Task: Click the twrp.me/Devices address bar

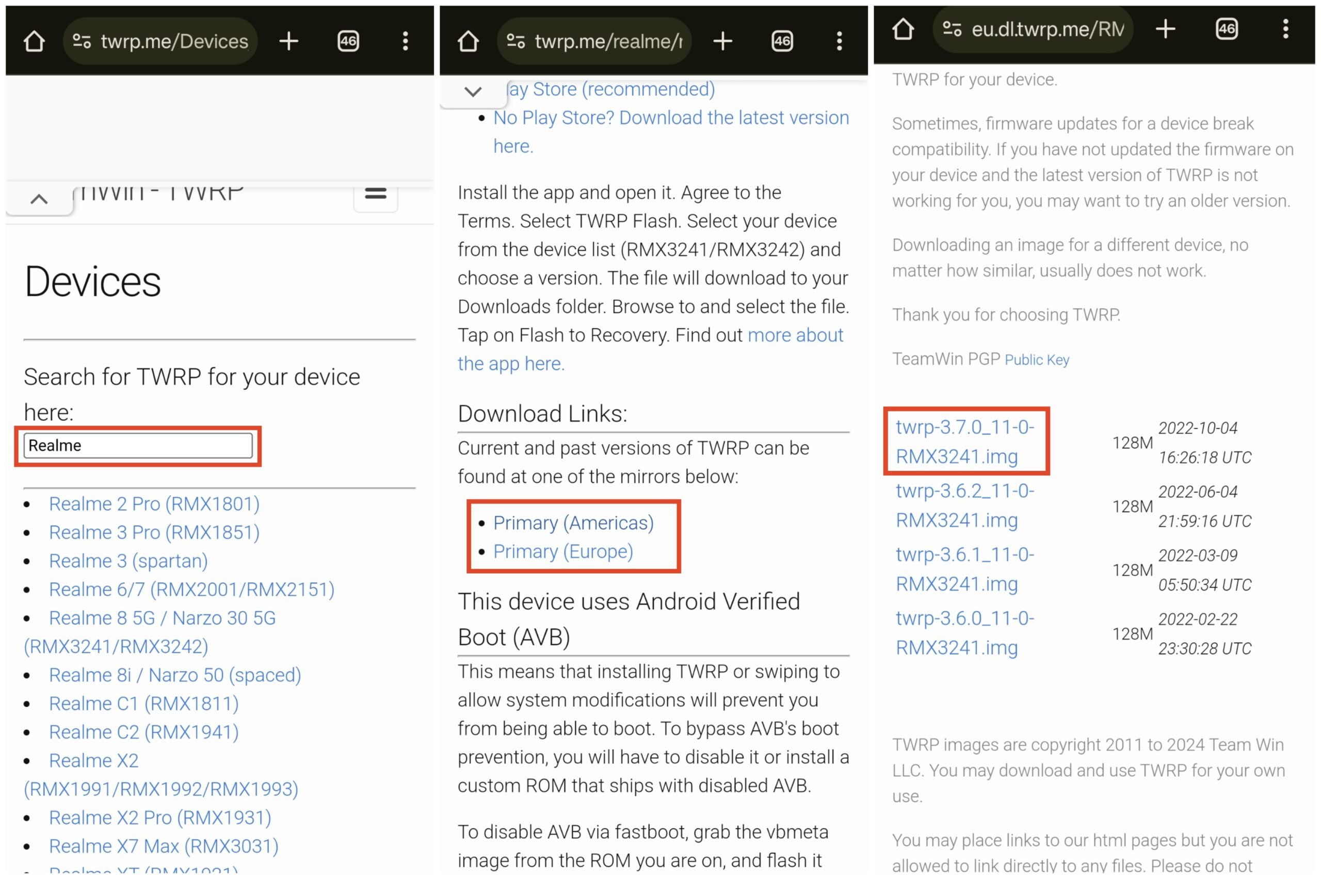Action: (174, 40)
